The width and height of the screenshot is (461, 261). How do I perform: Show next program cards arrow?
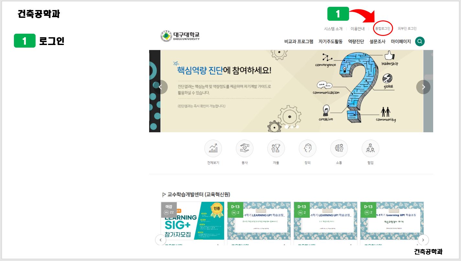click(423, 240)
